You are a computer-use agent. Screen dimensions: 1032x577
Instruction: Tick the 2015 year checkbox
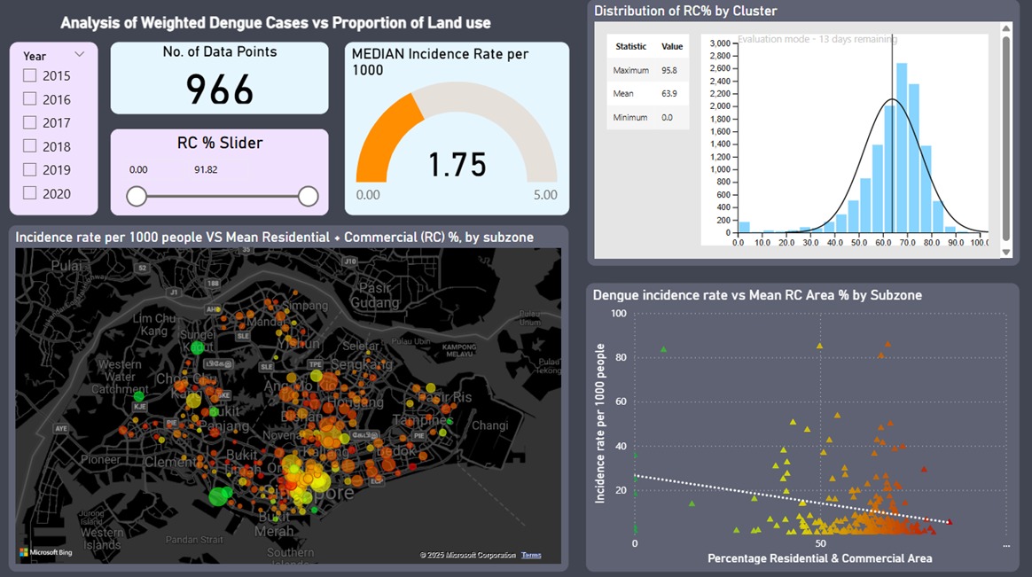(29, 75)
